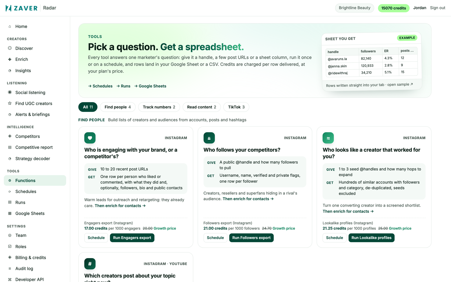
Task: Select the Track numbers filter tab
Action: (159, 107)
